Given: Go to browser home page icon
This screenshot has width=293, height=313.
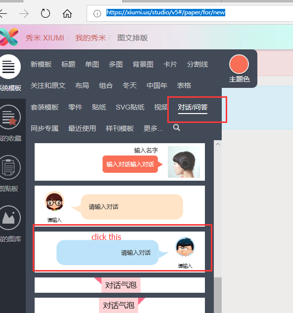Looking at the screenshot, I should tap(67, 13).
